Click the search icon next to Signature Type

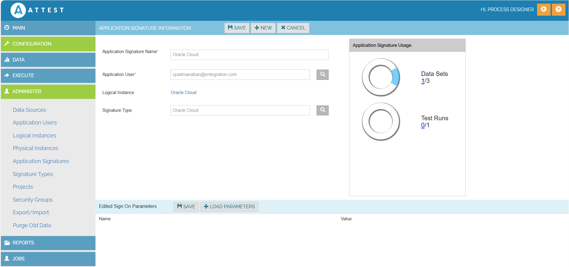point(323,110)
